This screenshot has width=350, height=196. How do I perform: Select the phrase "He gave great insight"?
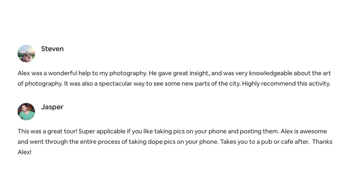click(179, 73)
